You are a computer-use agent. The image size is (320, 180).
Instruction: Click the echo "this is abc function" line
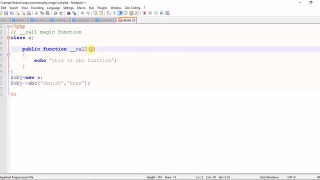pos(75,60)
